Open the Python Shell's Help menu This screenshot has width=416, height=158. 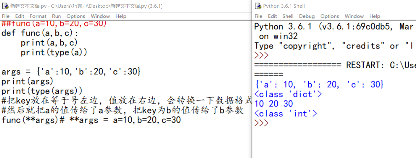pos(375,16)
